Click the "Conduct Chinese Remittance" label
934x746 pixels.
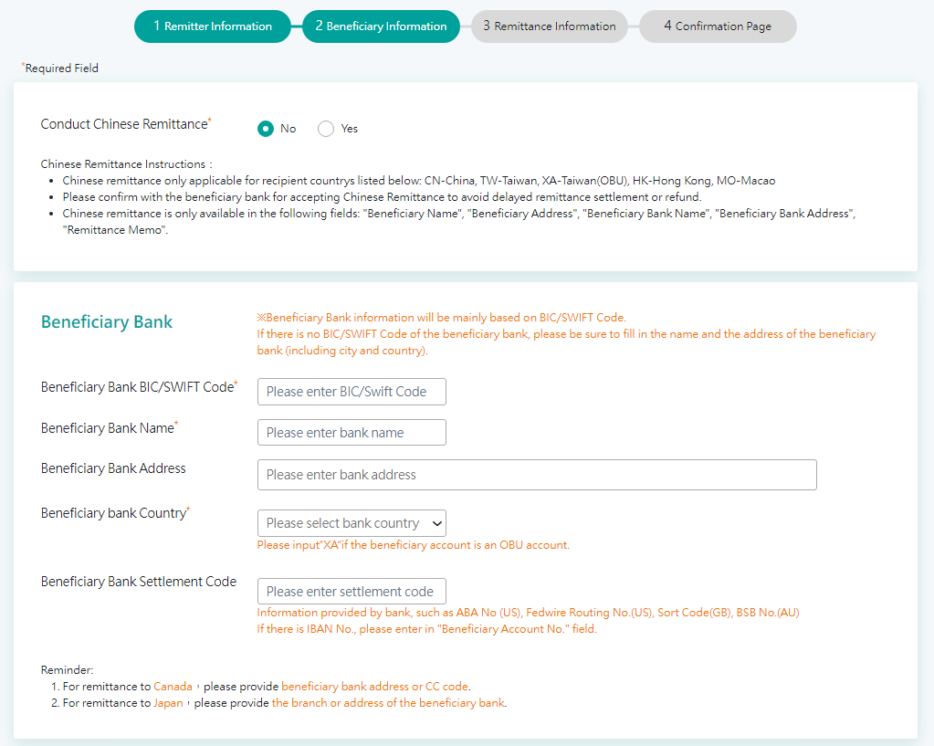[x=124, y=124]
